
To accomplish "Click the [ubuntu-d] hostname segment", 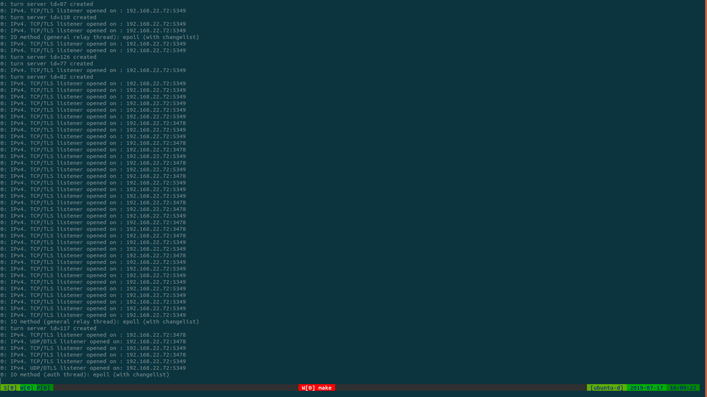I will pyautogui.click(x=606, y=388).
